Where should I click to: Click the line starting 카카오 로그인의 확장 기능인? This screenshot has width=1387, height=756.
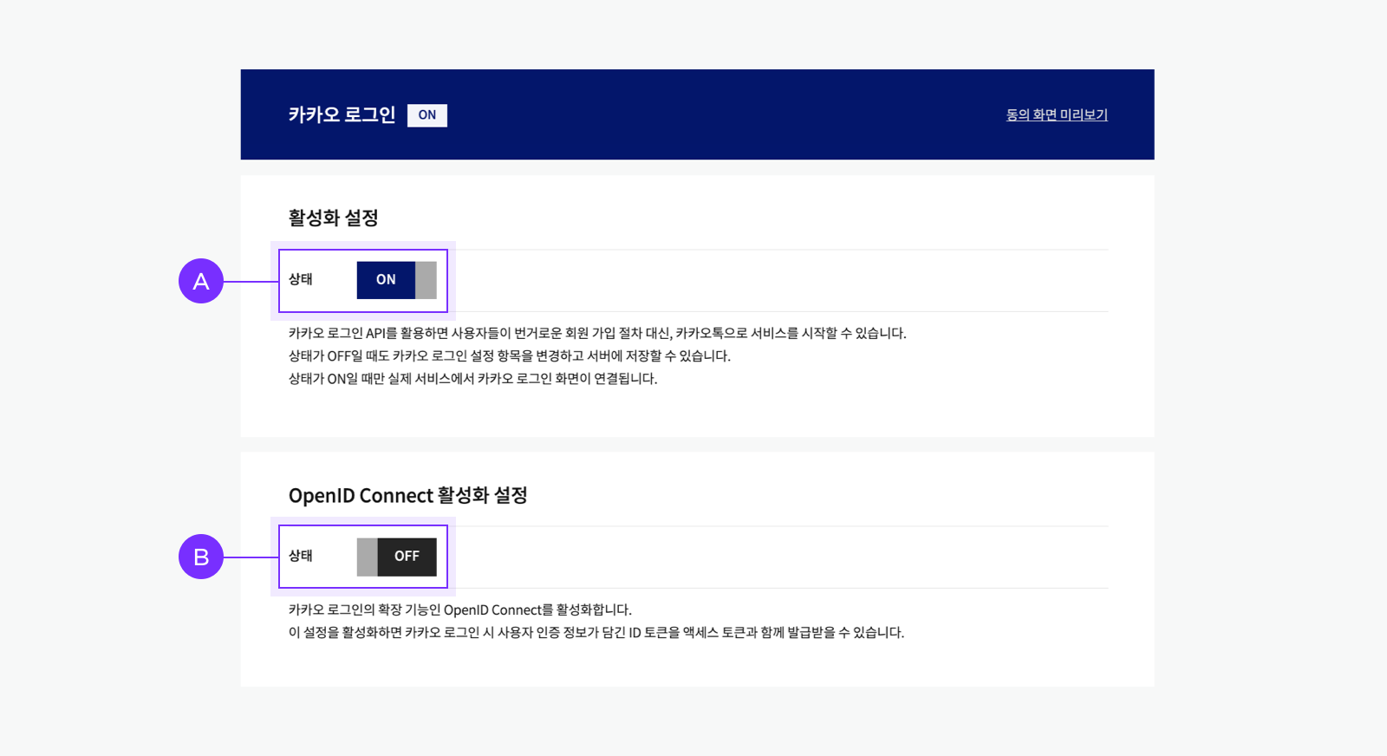click(460, 609)
